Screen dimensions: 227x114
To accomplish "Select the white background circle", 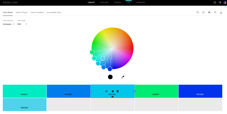I will 102,77.
